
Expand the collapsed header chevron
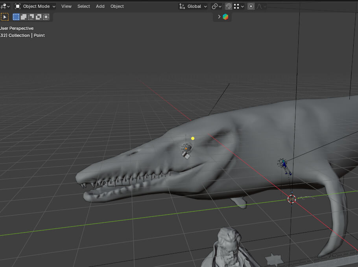click(219, 16)
